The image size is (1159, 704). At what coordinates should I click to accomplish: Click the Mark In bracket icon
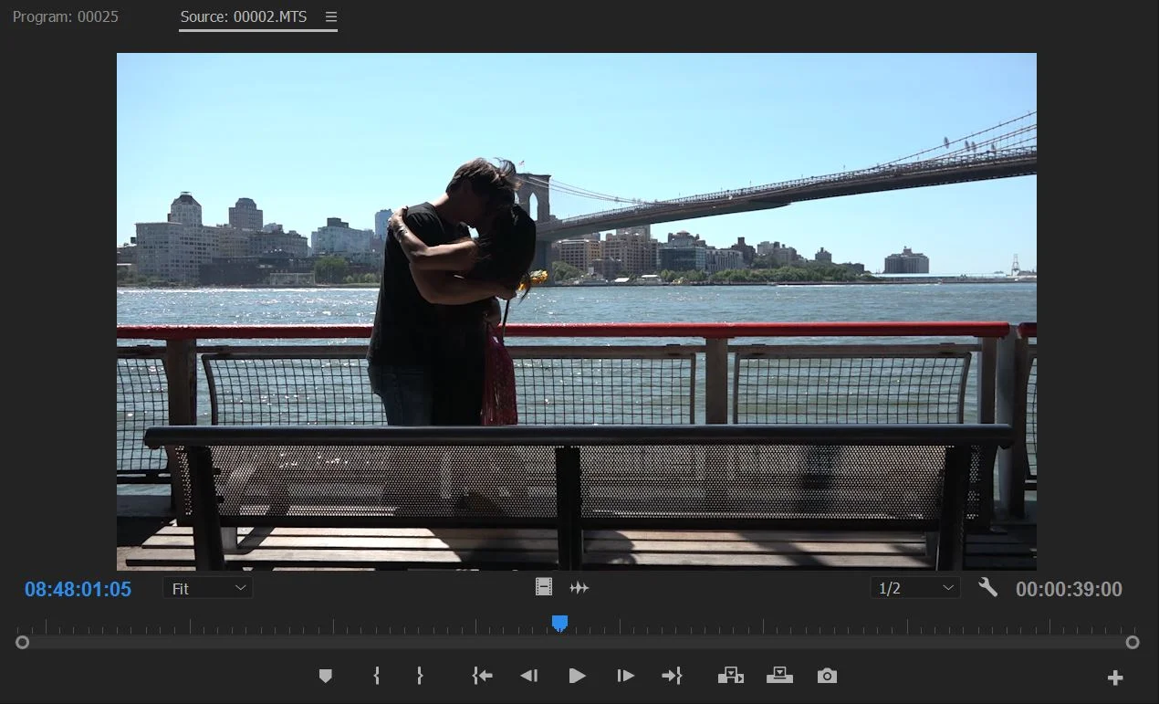[376, 676]
